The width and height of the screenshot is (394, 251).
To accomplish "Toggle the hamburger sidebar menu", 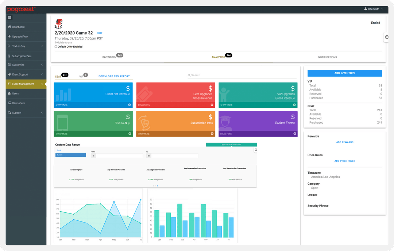I will click(9, 18).
